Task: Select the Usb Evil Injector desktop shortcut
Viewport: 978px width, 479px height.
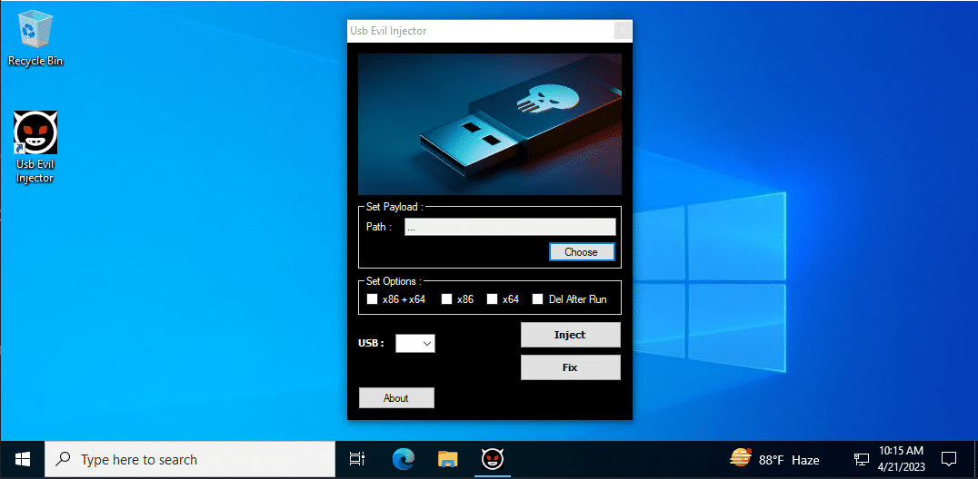Action: tap(35, 145)
